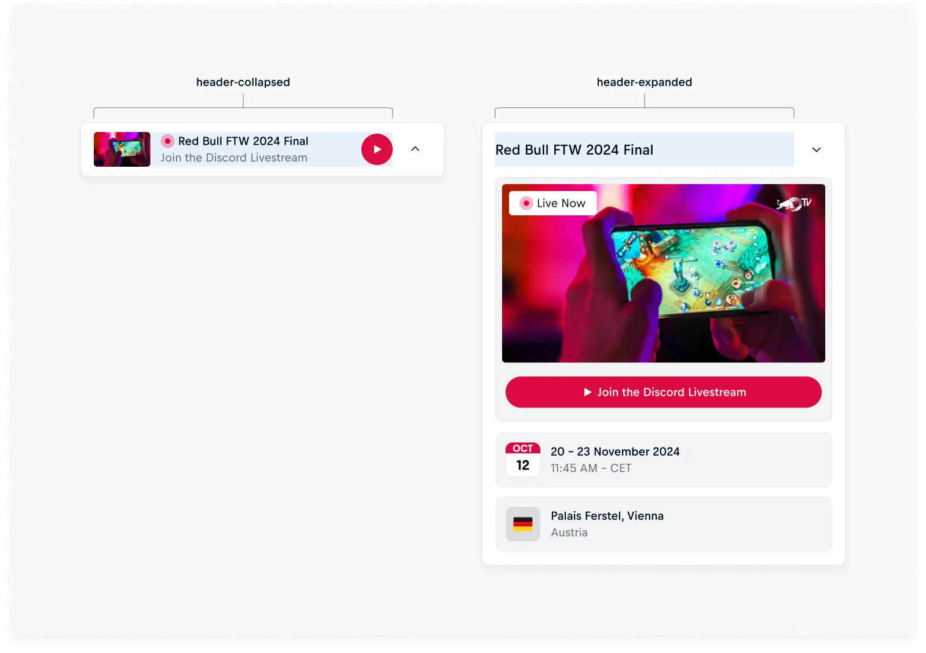The width and height of the screenshot is (926, 653).
Task: Click the time text '11:45 AM – CET'
Action: coord(591,468)
